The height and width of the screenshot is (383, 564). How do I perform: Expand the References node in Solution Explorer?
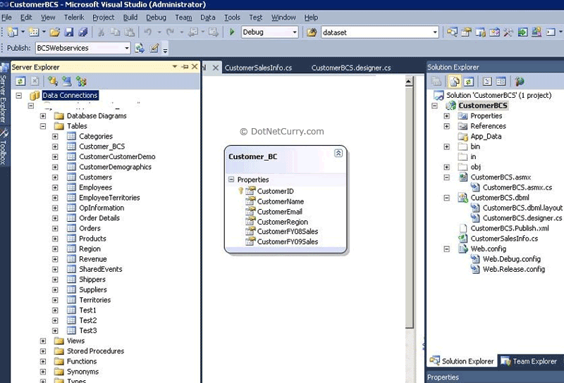[447, 127]
